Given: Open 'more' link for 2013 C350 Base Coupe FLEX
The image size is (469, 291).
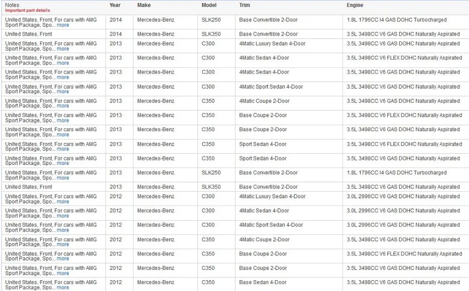Looking at the screenshot, I should [63, 120].
